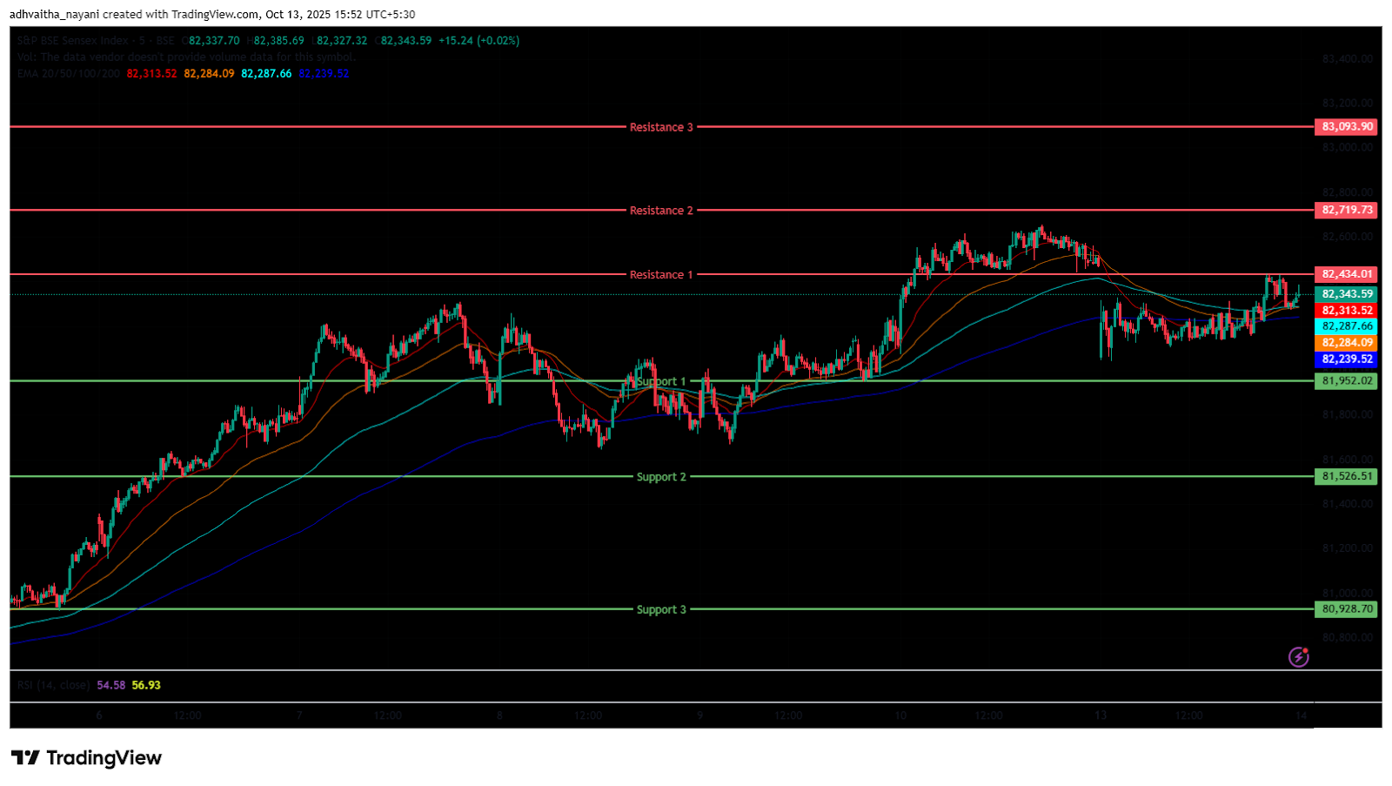Click the Resistance 3 line label
The height and width of the screenshot is (786, 1392).
click(x=661, y=127)
